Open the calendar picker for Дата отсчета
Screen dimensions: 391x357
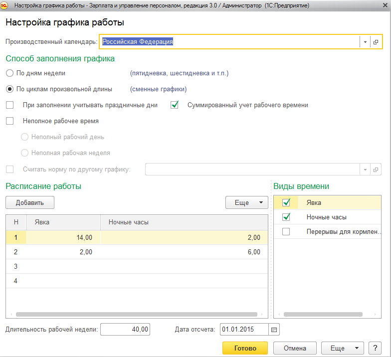tap(274, 330)
